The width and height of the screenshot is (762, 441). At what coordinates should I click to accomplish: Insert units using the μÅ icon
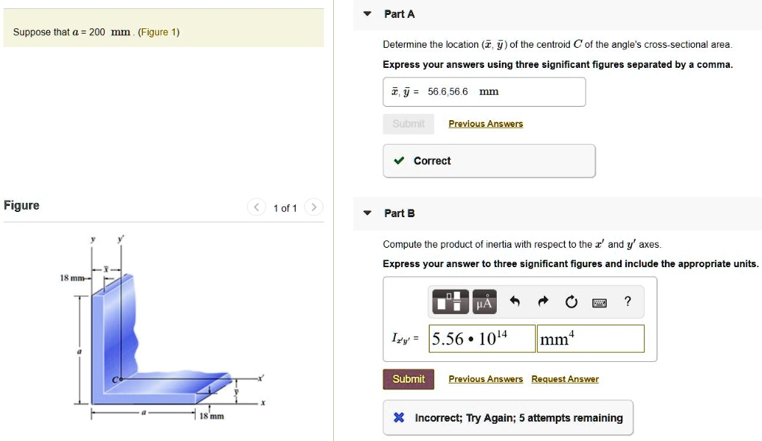click(484, 301)
